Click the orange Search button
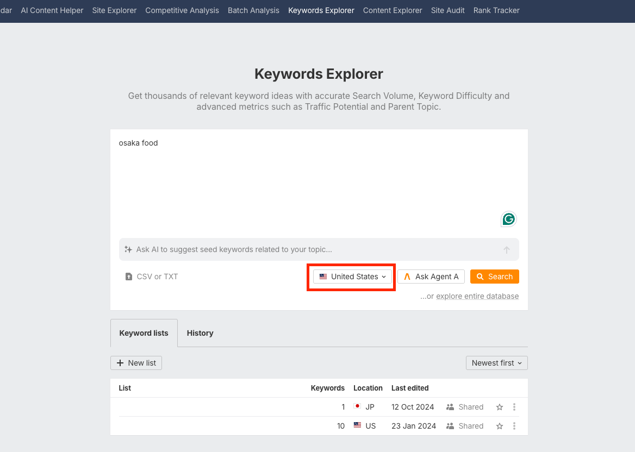Viewport: 635px width, 452px height. pos(495,277)
